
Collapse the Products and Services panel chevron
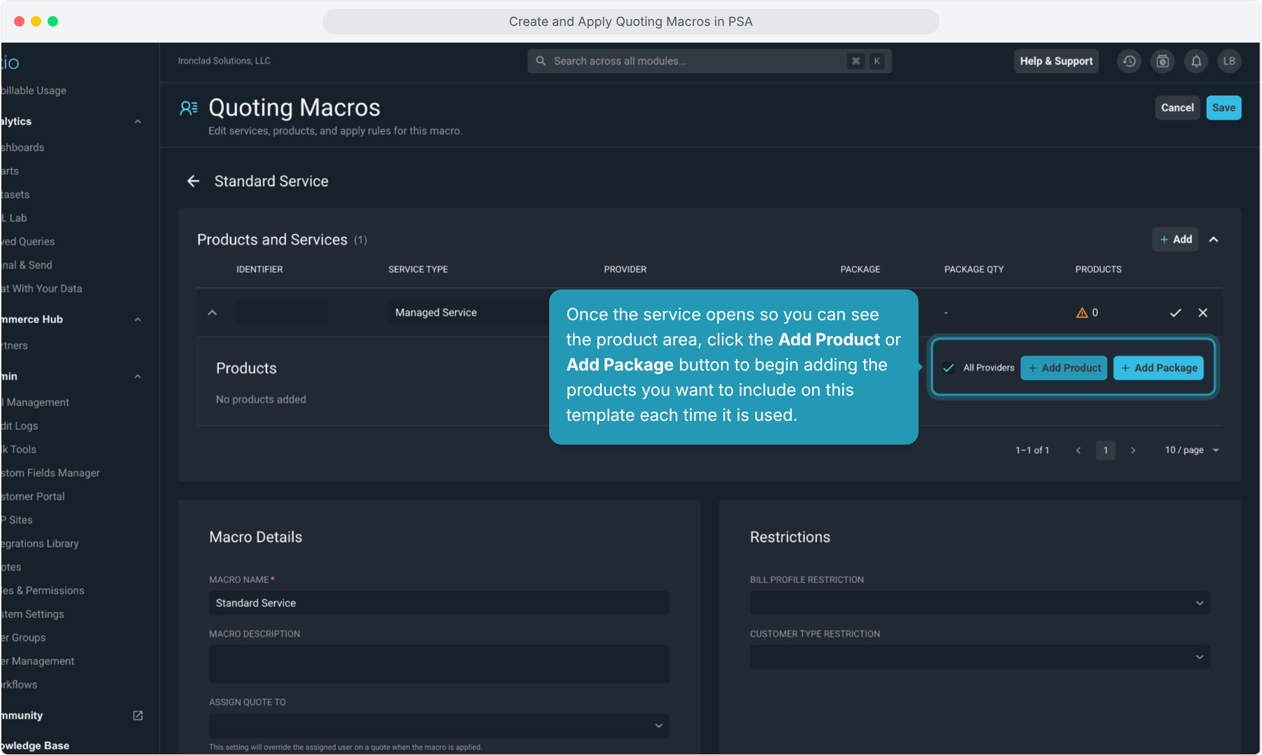1214,240
